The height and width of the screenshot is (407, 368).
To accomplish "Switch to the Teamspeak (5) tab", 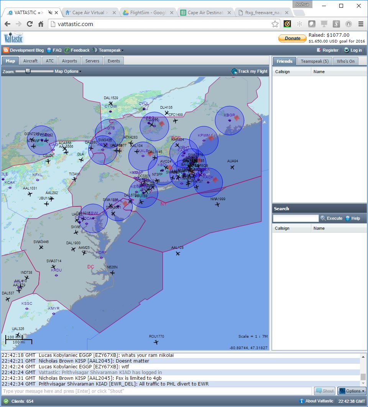I will (x=314, y=61).
